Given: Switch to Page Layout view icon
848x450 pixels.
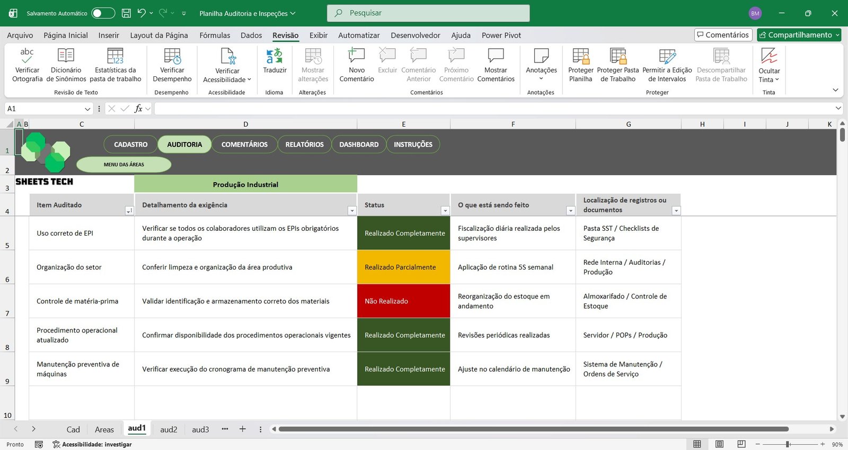Looking at the screenshot, I should point(719,444).
